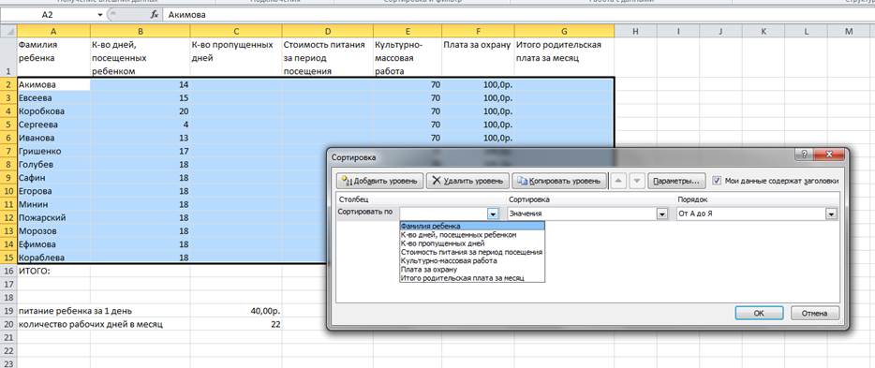The image size is (875, 368).
Task: Click cell with Гришенко
Action: pyautogui.click(x=53, y=152)
